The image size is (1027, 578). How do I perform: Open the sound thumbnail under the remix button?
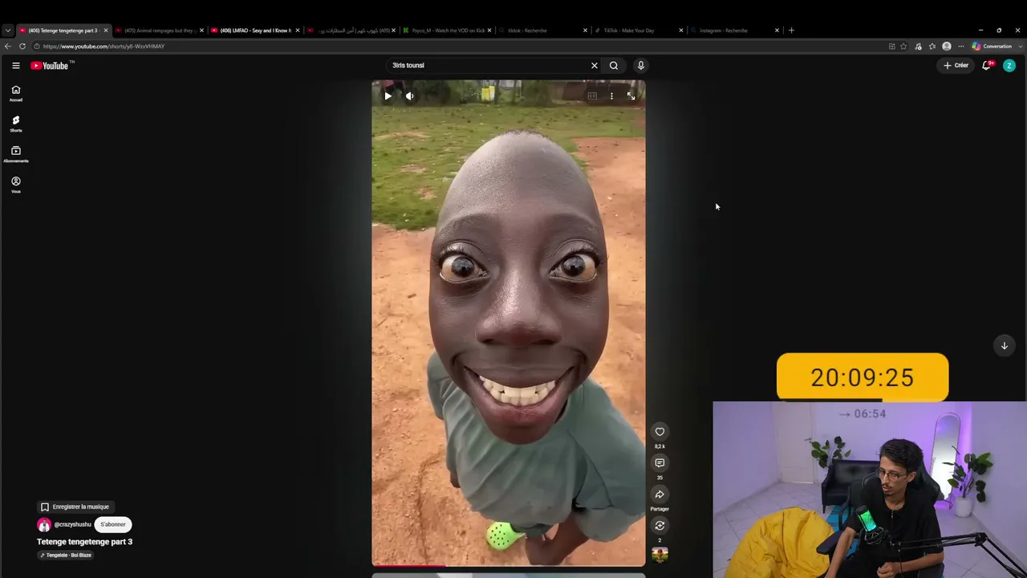(x=660, y=555)
